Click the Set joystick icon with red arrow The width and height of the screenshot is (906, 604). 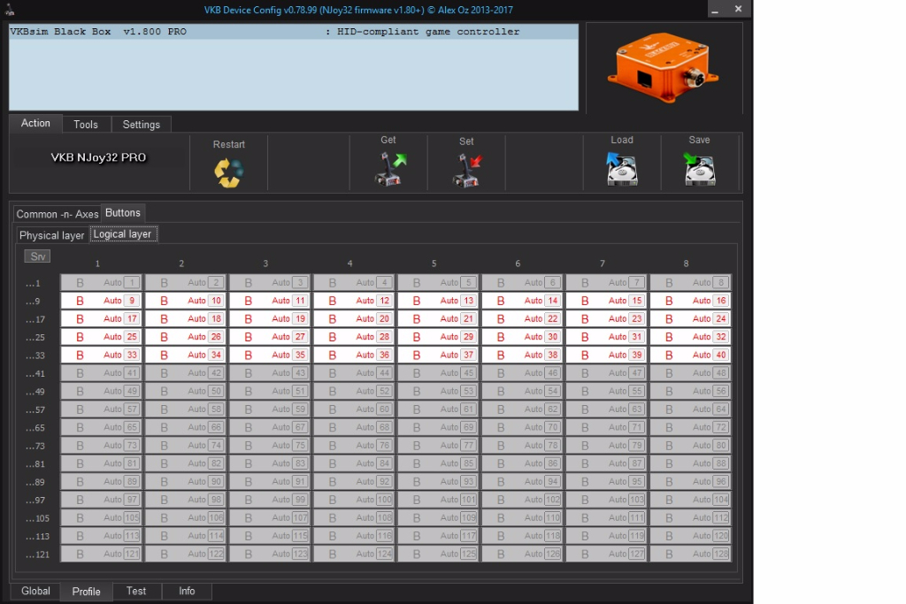[x=467, y=171]
